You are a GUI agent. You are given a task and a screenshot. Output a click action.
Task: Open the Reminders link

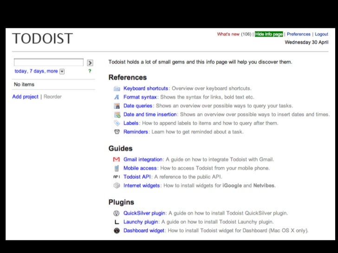coord(136,132)
